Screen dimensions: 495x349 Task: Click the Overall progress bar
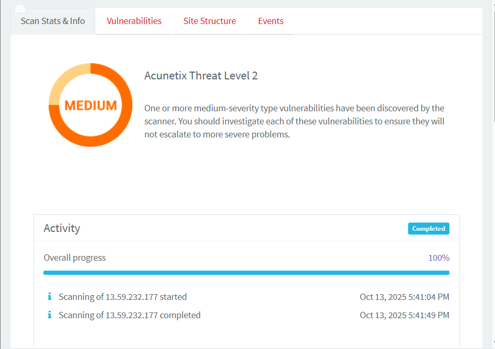(246, 273)
